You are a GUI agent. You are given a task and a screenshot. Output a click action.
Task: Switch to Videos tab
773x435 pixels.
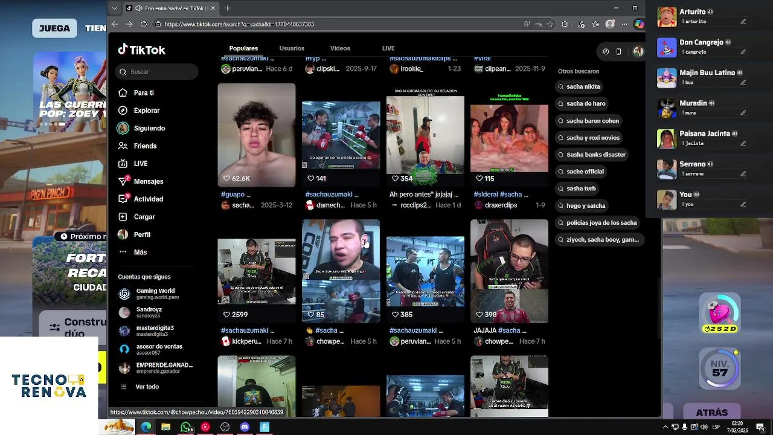point(340,48)
